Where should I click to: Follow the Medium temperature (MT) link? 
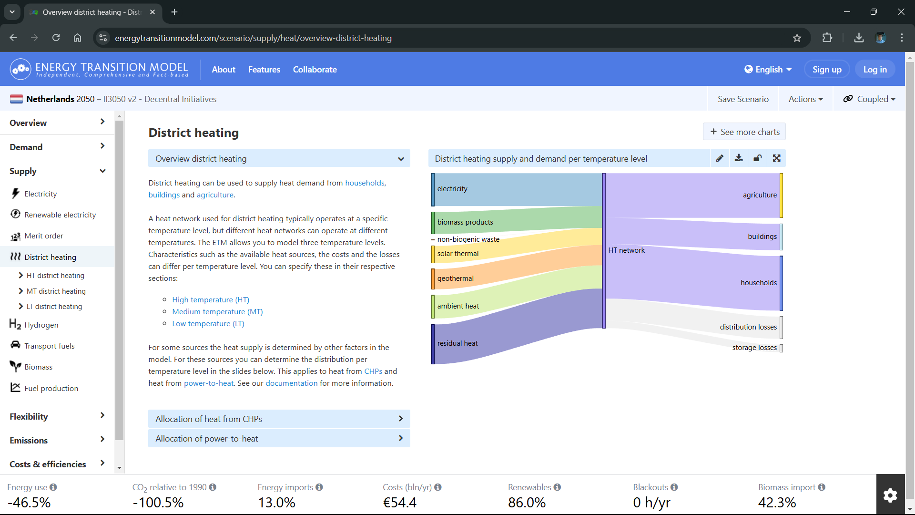click(217, 312)
